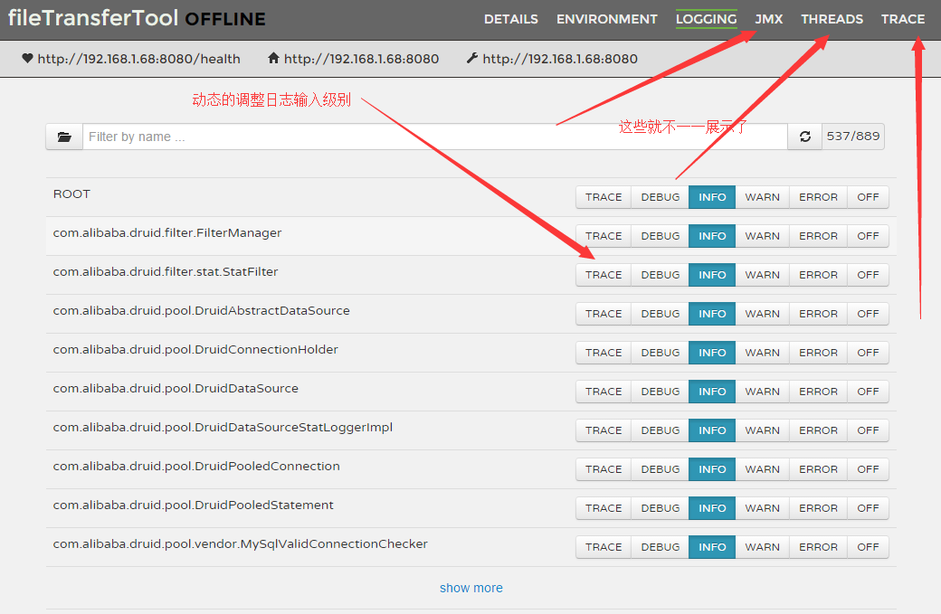The width and height of the screenshot is (941, 614).
Task: Click the home icon link
Action: point(273,58)
